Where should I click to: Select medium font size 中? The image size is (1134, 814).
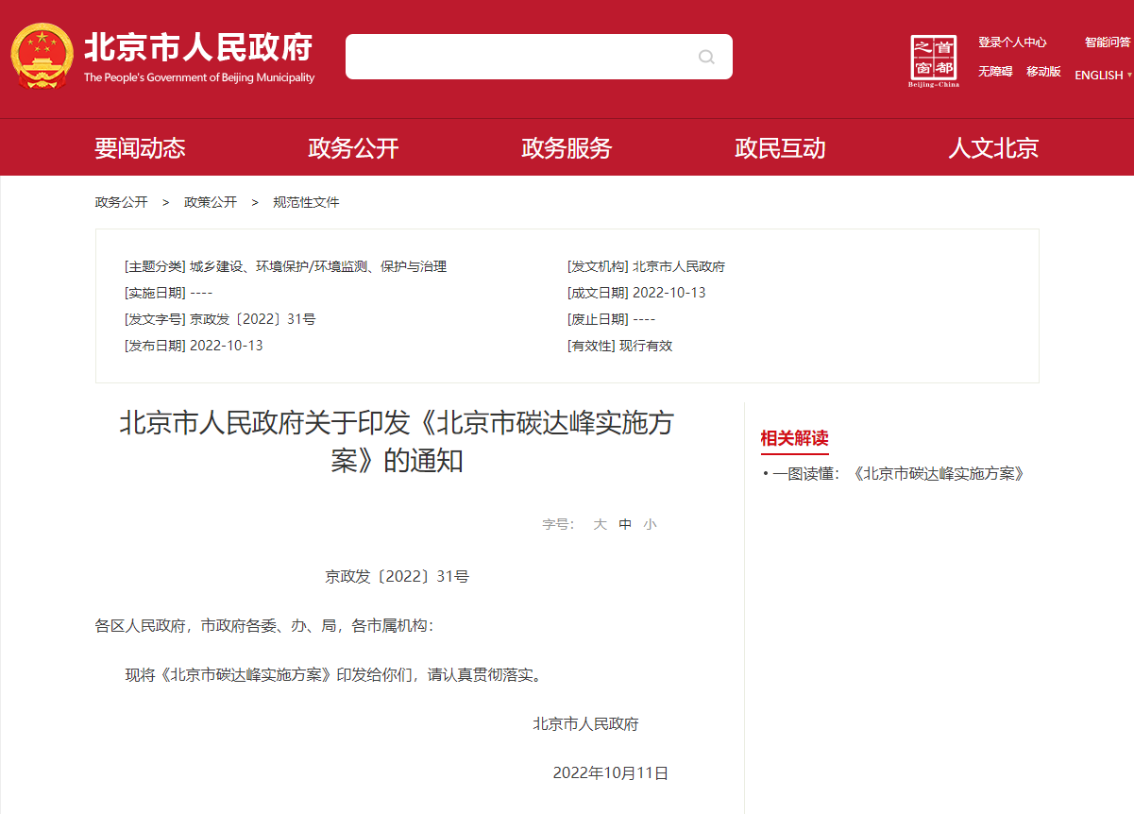pyautogui.click(x=625, y=524)
